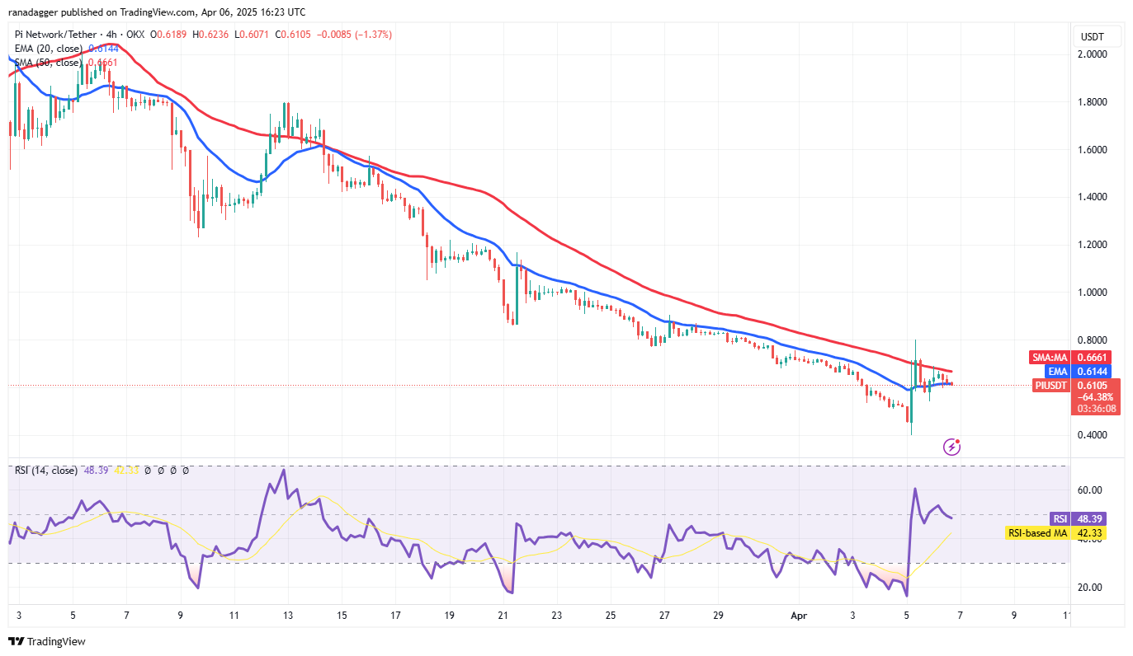Toggle the SMA (50, close) indicator legend
This screenshot has width=1133, height=656.
pyautogui.click(x=50, y=63)
